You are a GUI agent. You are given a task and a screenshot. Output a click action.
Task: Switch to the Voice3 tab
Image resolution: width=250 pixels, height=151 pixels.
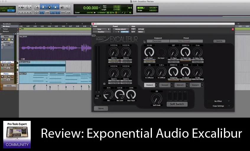[x=180, y=85]
